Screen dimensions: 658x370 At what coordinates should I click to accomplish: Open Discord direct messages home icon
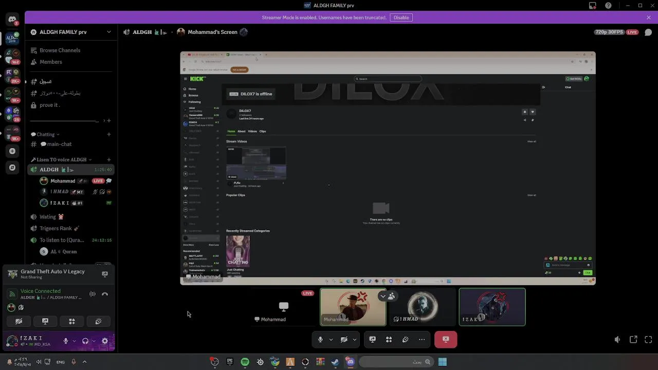tap(12, 20)
